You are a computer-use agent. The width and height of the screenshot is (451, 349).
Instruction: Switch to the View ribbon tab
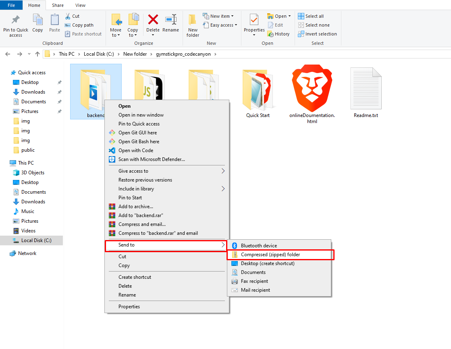click(80, 5)
